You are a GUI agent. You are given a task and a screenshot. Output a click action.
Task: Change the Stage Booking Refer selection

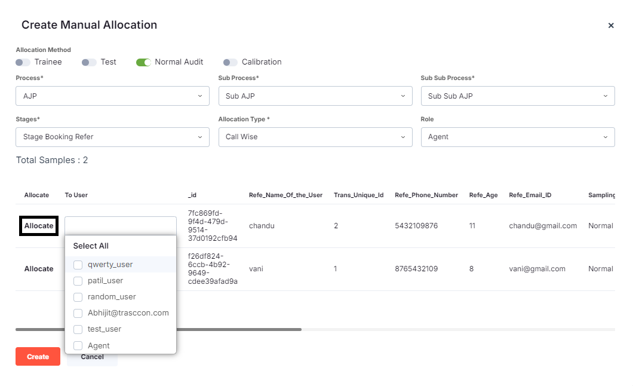point(112,137)
